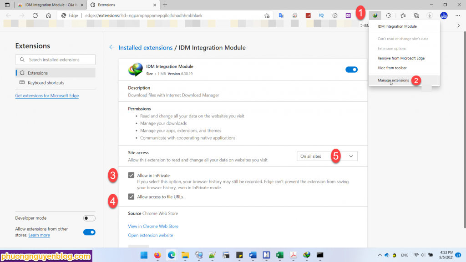The image size is (466, 262).
Task: Open the tab actions menu icon
Action: coord(7,5)
